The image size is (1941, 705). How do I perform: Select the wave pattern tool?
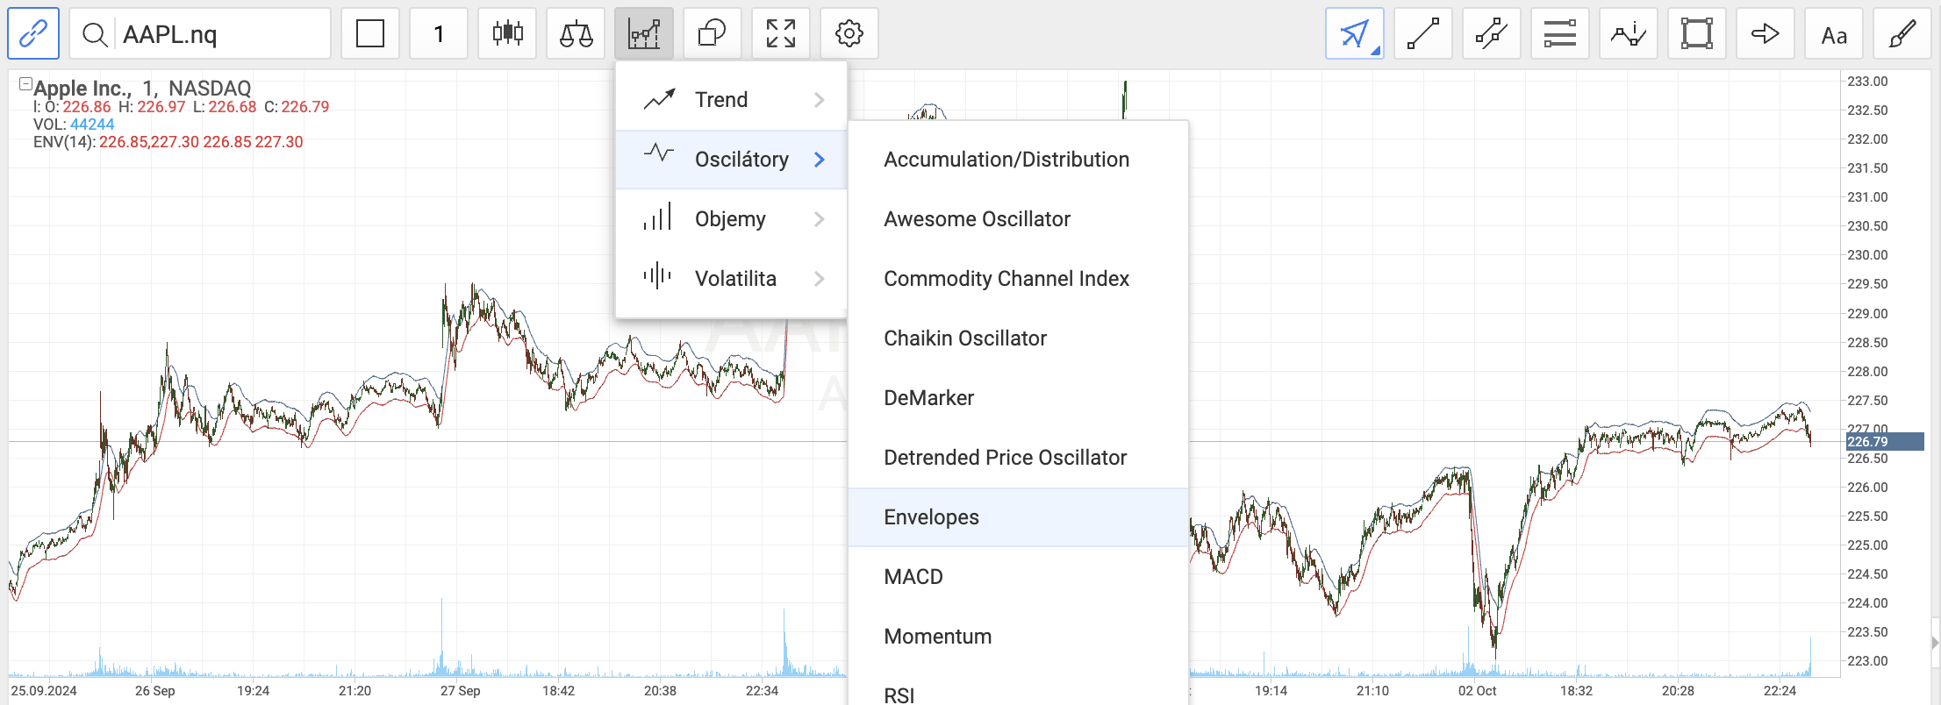[1629, 34]
